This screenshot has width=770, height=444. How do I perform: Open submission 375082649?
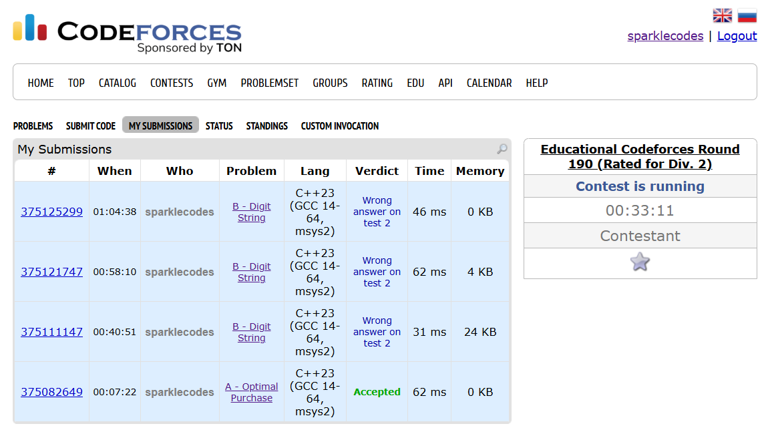pyautogui.click(x=51, y=392)
